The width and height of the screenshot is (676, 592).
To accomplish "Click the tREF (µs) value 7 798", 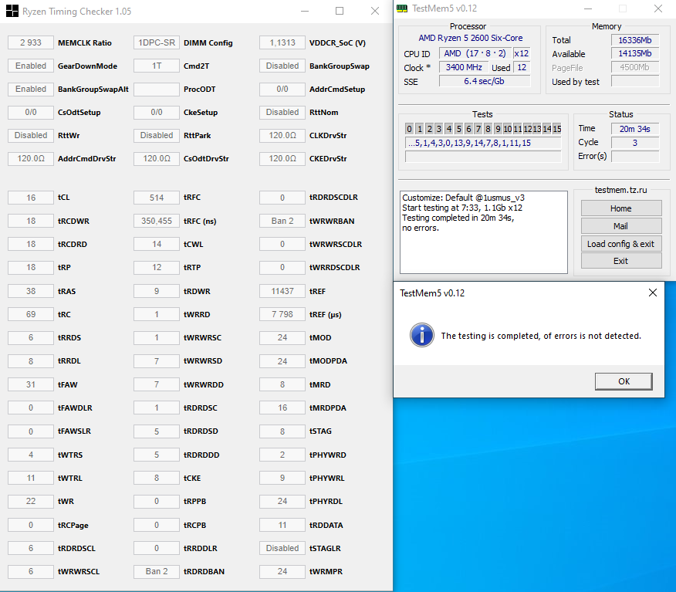I will [282, 314].
